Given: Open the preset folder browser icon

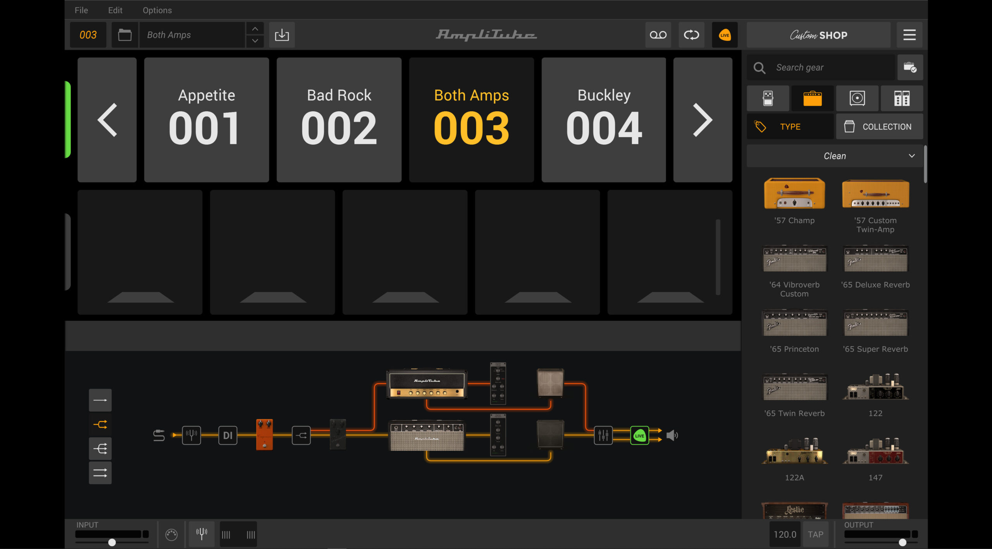Looking at the screenshot, I should tap(124, 35).
